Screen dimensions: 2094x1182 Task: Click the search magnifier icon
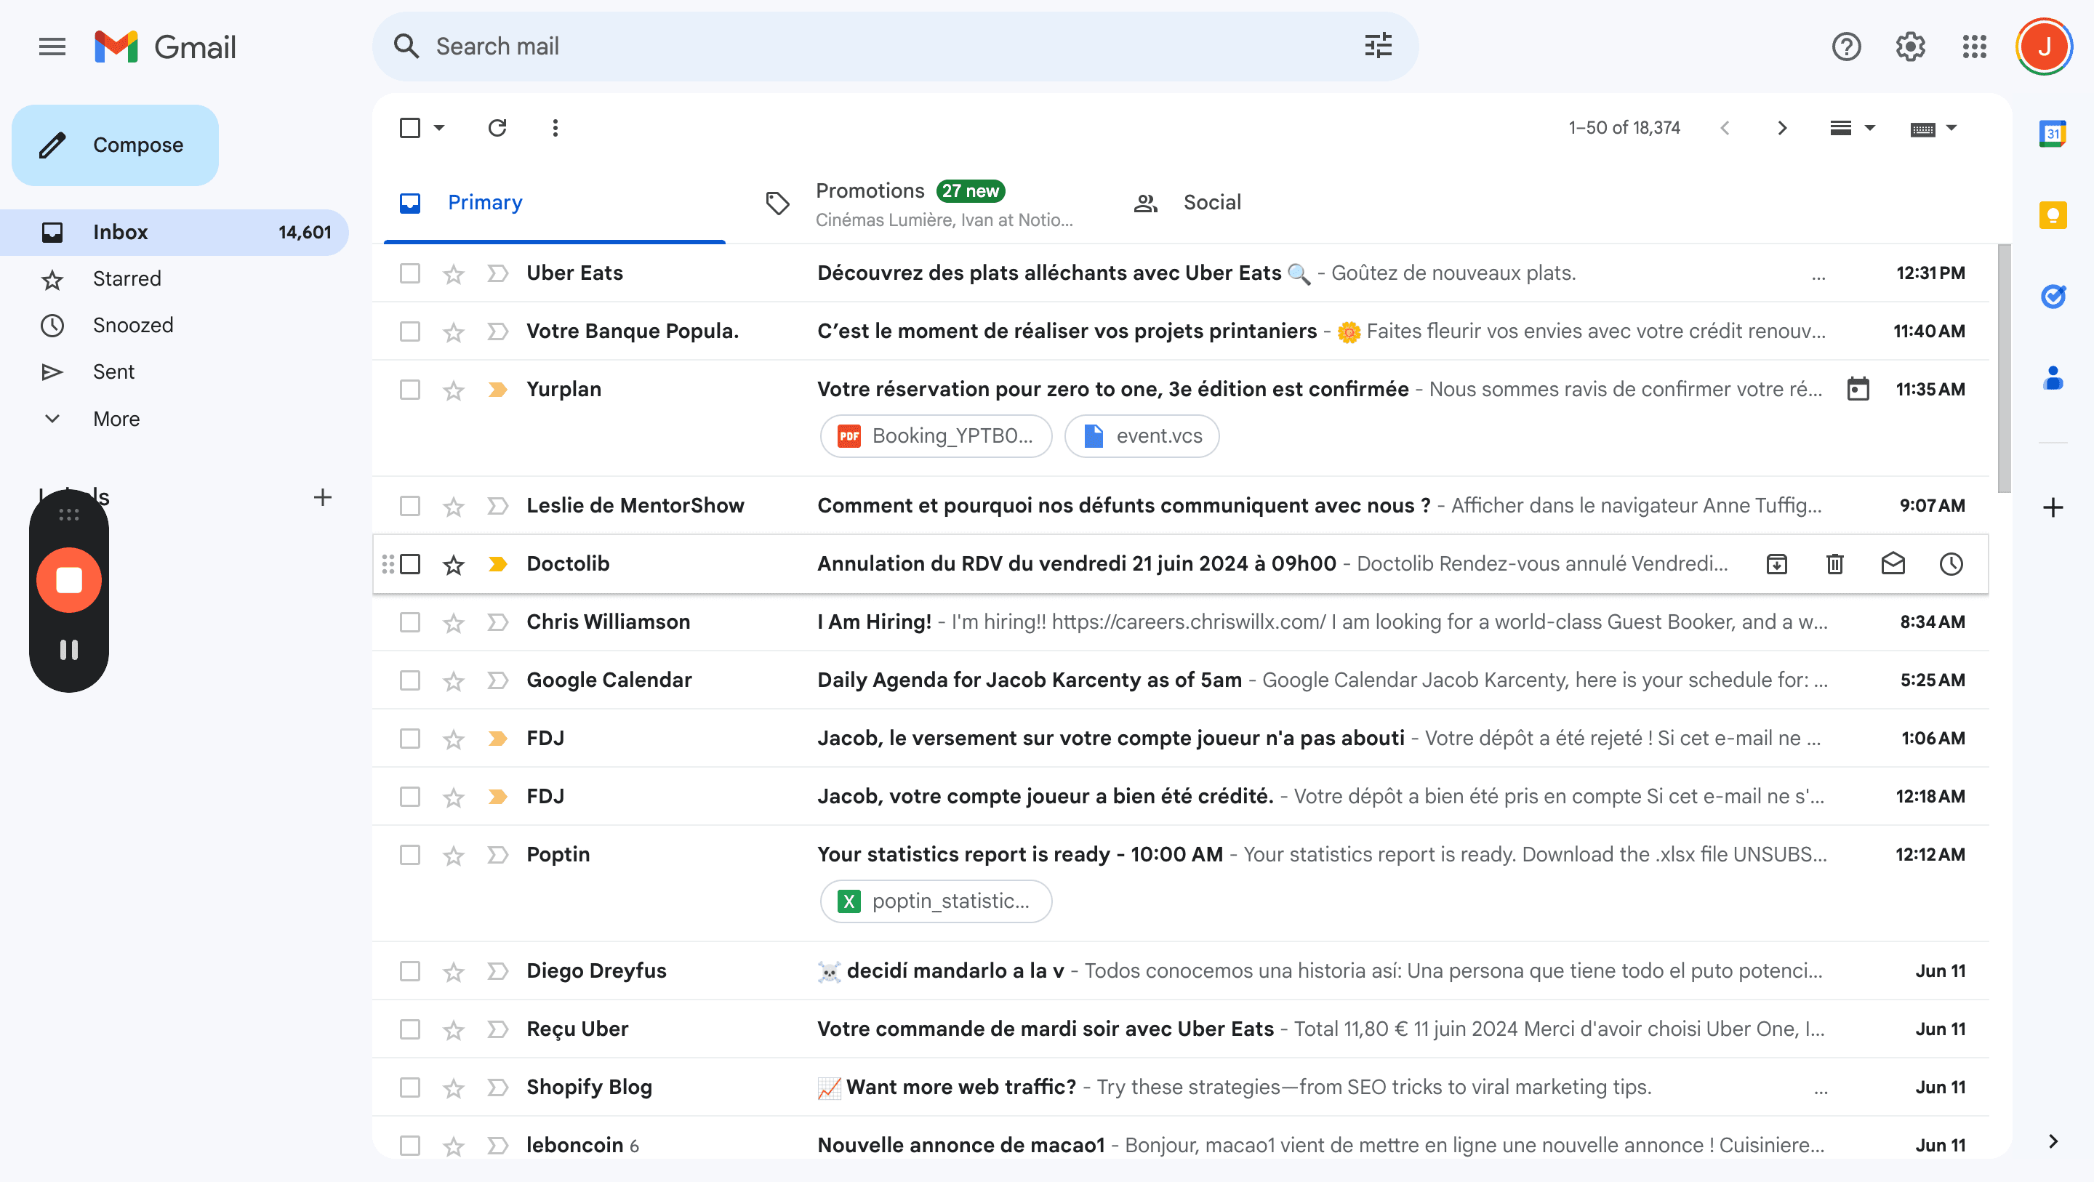[406, 47]
